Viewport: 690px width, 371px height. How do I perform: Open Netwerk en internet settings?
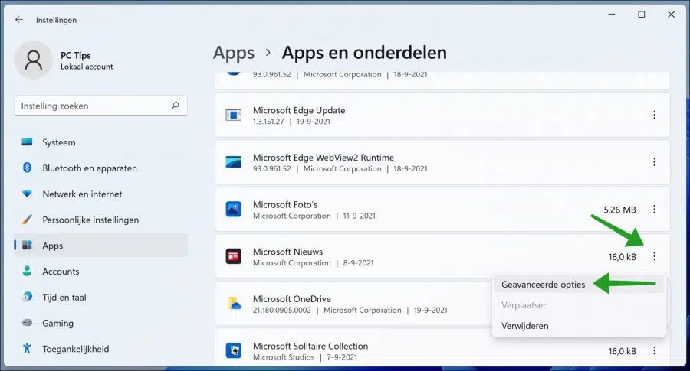pyautogui.click(x=101, y=194)
